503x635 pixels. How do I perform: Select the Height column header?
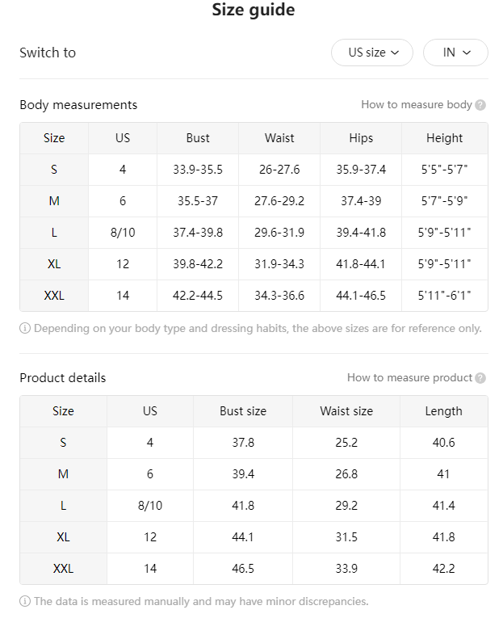(444, 138)
